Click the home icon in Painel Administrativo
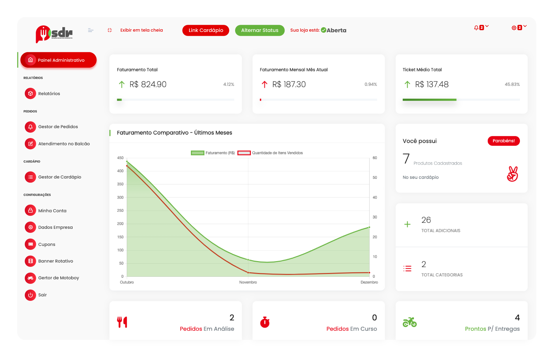This screenshot has width=554, height=357. coord(30,60)
